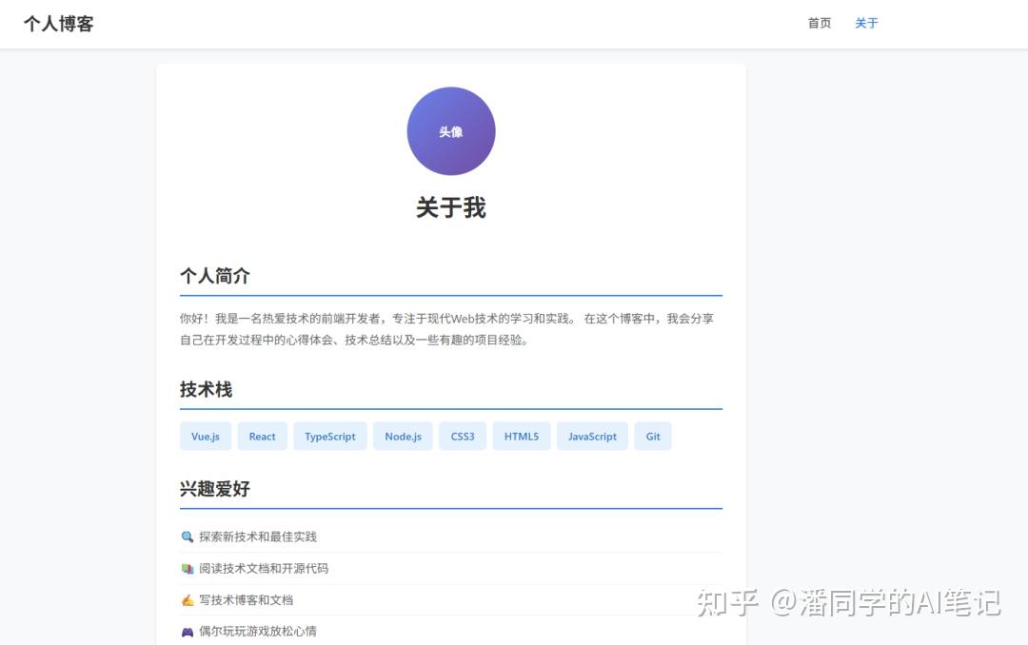
Task: Click the 个人简介 section heading
Action: point(215,276)
